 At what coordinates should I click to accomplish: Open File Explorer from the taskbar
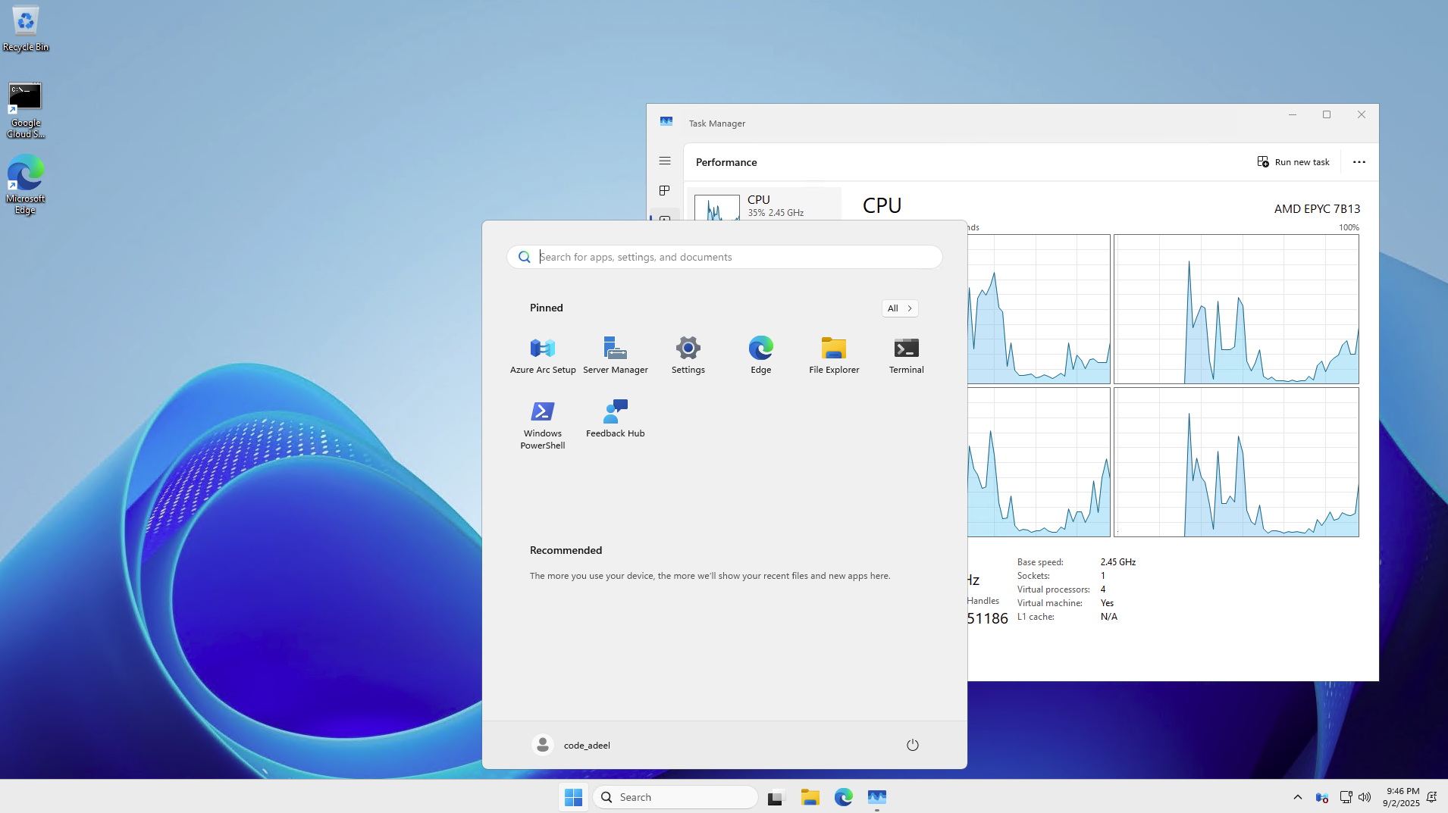[x=810, y=797]
